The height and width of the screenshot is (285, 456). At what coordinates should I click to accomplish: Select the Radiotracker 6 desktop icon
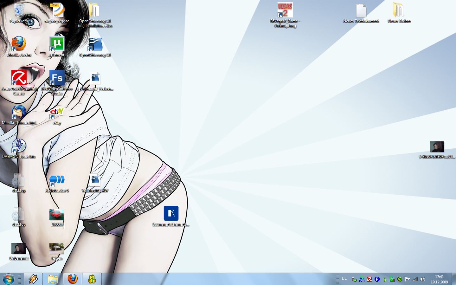(57, 180)
